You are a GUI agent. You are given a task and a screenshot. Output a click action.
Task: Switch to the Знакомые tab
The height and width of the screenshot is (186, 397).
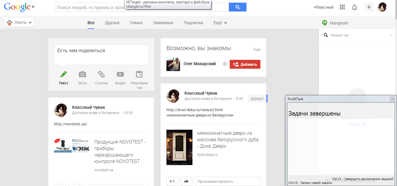coord(163,23)
